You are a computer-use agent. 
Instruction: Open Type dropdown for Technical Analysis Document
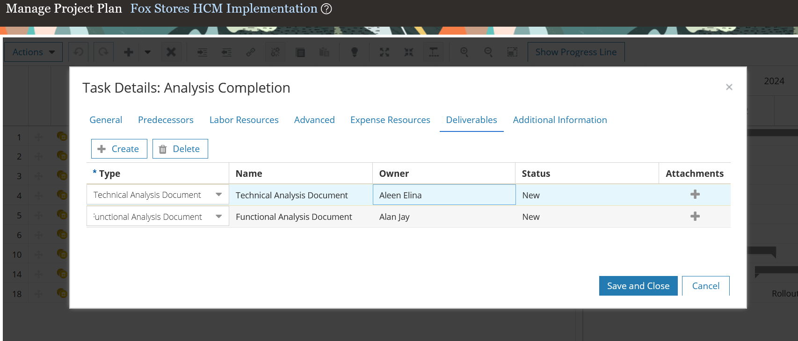pyautogui.click(x=218, y=195)
